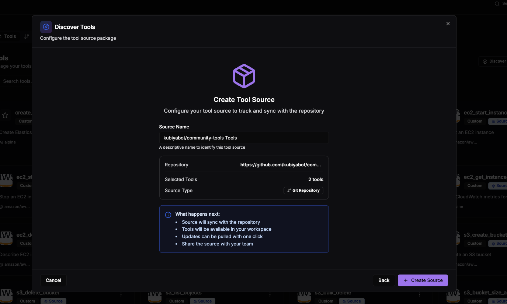
Task: Click the s3_create_bucket card title in background
Action: click(485, 235)
